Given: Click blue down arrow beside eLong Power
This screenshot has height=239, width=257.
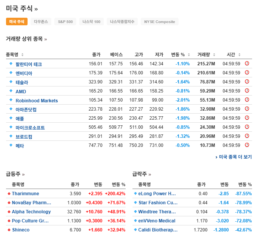Looking at the screenshot, I should 135,194.
